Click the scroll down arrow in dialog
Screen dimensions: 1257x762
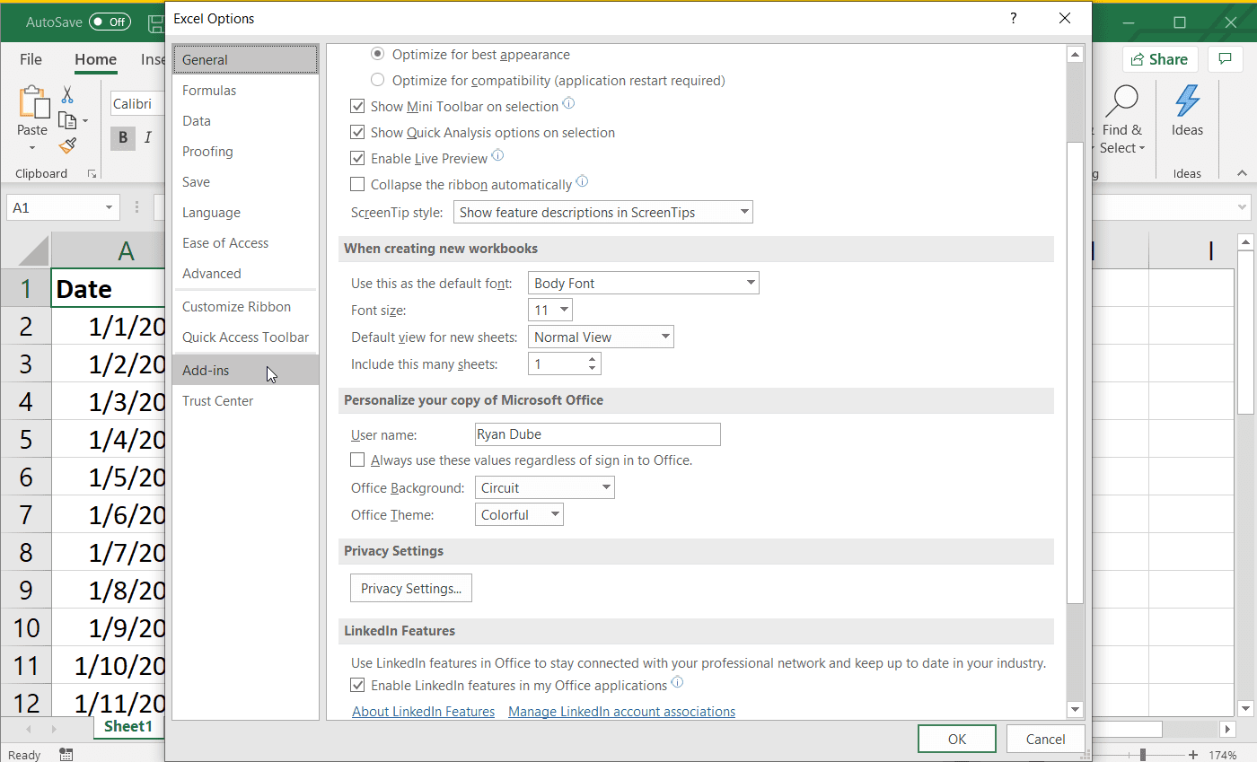(x=1075, y=710)
